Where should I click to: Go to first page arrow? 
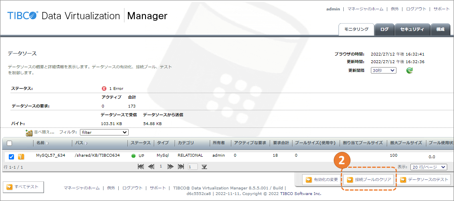(141, 167)
